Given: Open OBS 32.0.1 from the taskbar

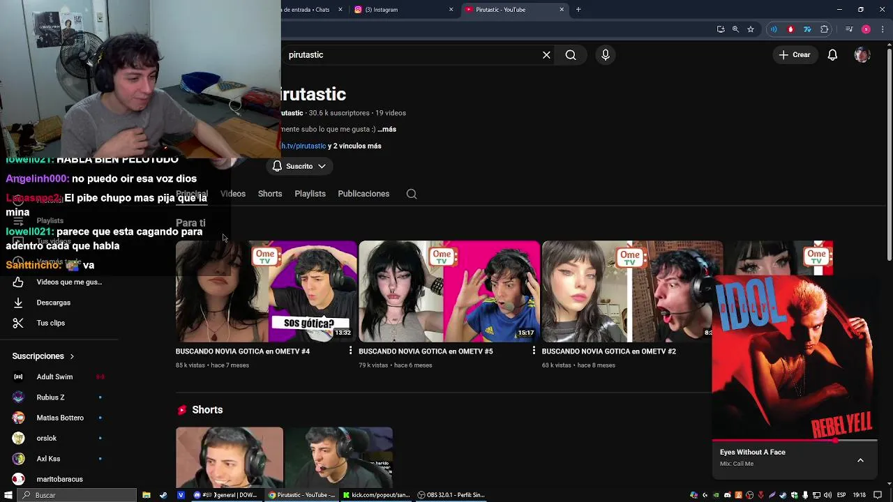Looking at the screenshot, I should coord(451,495).
